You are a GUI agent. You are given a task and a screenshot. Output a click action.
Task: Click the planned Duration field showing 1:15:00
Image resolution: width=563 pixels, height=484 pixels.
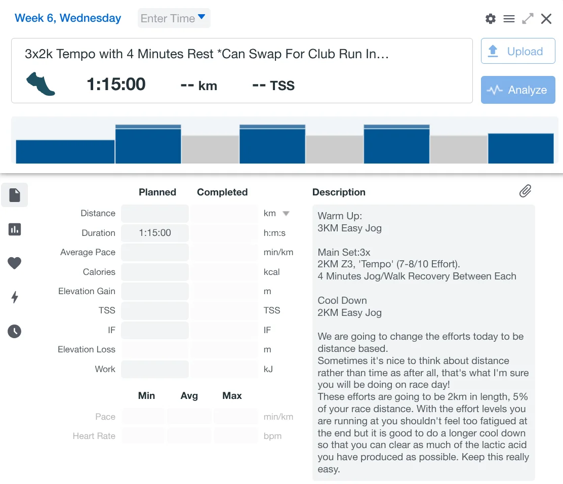(155, 233)
